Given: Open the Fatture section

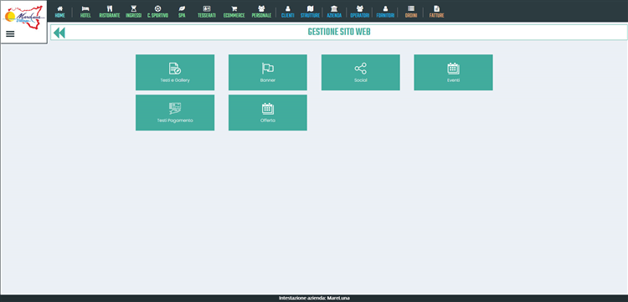Looking at the screenshot, I should point(436,12).
